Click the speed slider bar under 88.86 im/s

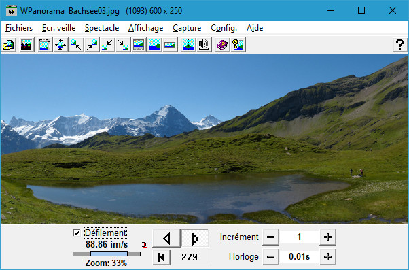[x=107, y=254]
